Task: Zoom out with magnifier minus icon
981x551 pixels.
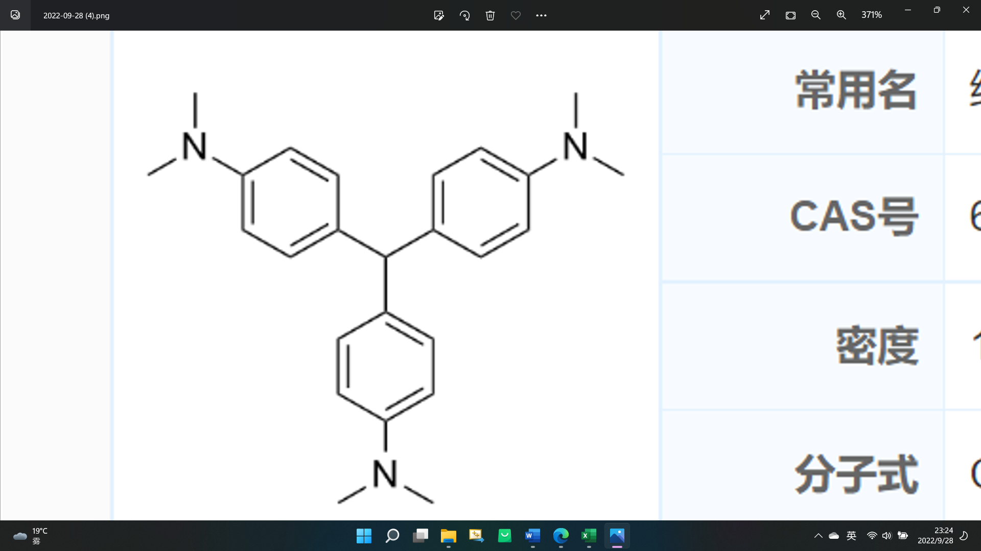Action: (816, 15)
